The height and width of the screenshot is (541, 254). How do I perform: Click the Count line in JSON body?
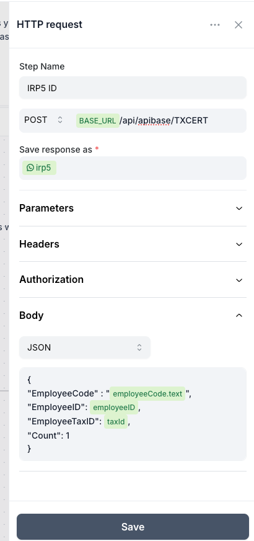click(48, 436)
